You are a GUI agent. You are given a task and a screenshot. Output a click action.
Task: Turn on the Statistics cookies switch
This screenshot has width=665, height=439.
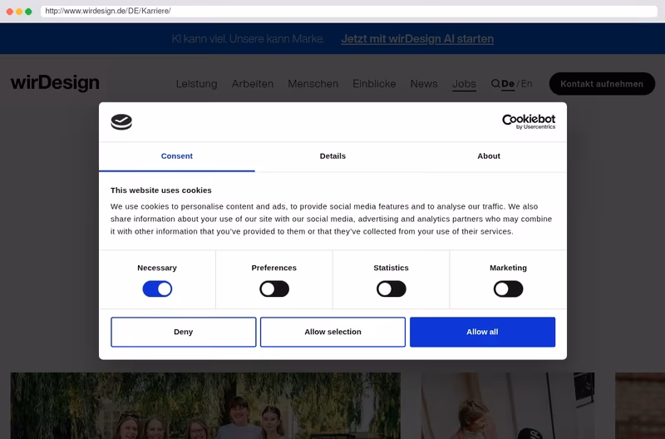coord(392,289)
